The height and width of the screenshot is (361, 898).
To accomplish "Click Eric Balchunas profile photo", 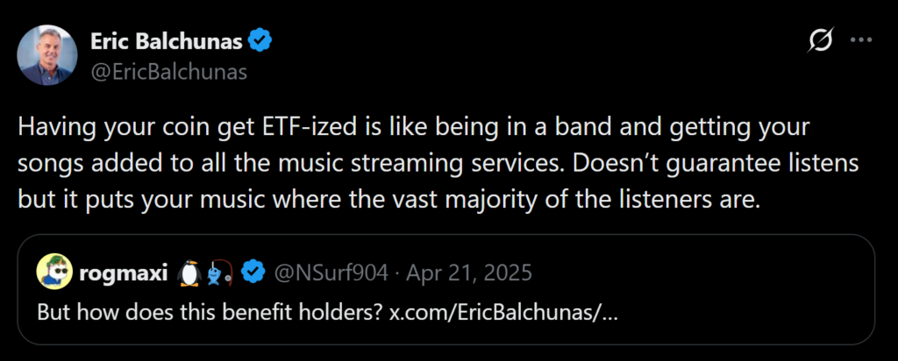I will [x=48, y=55].
